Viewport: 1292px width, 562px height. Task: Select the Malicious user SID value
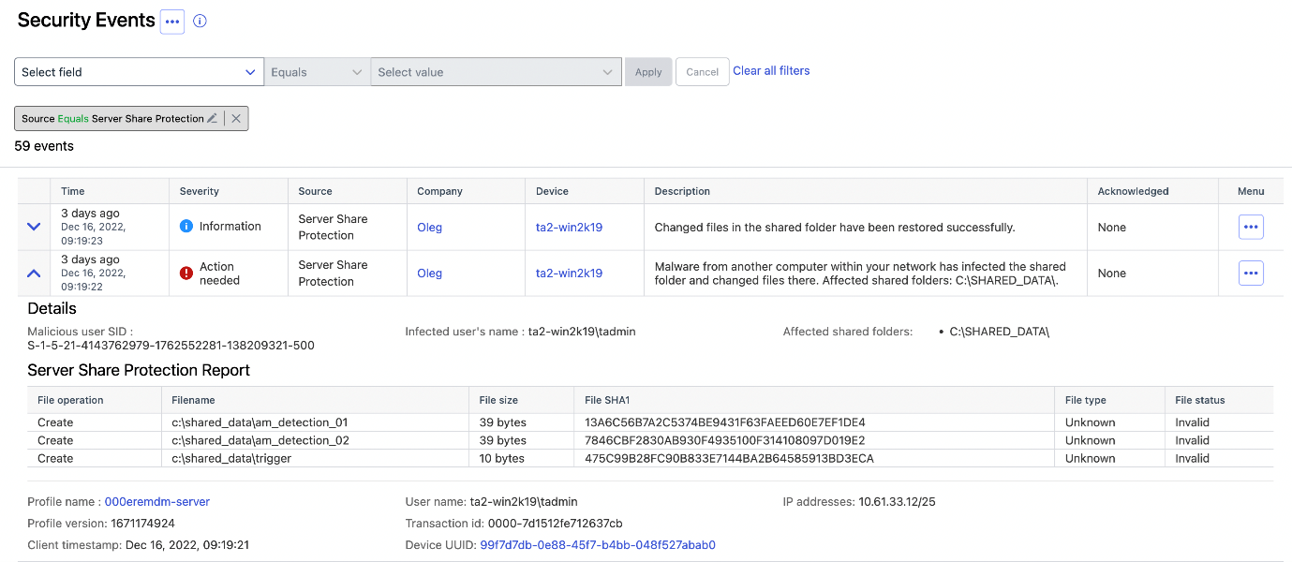click(171, 346)
